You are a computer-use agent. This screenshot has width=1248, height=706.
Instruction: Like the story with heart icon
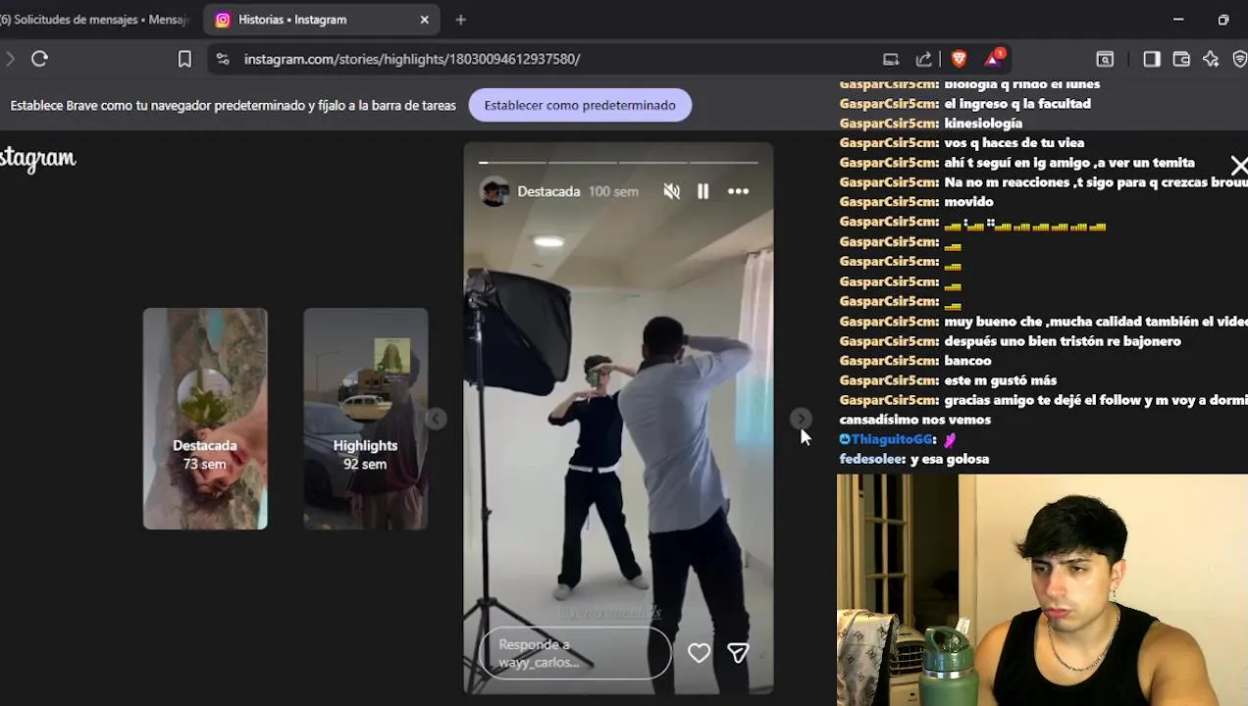pos(699,653)
